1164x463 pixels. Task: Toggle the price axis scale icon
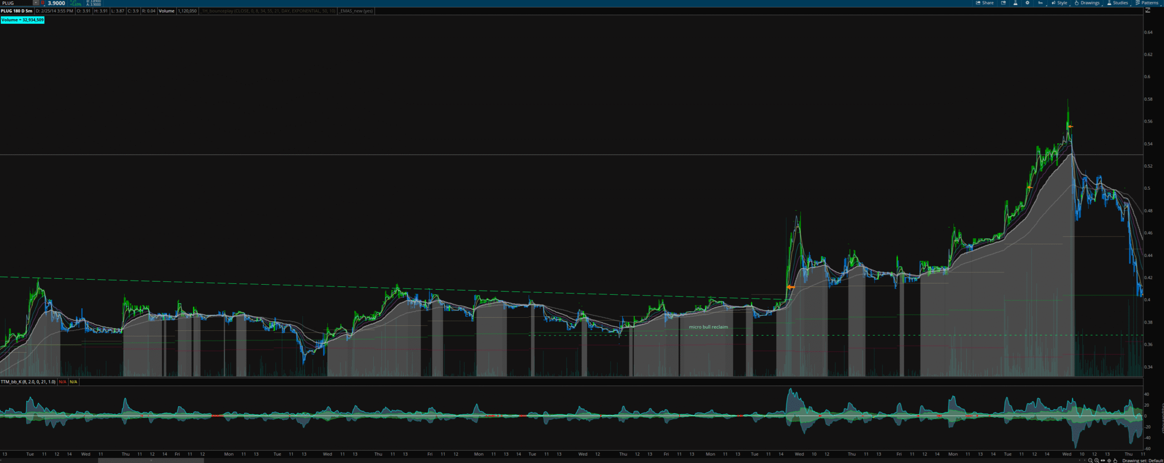coord(1148,10)
